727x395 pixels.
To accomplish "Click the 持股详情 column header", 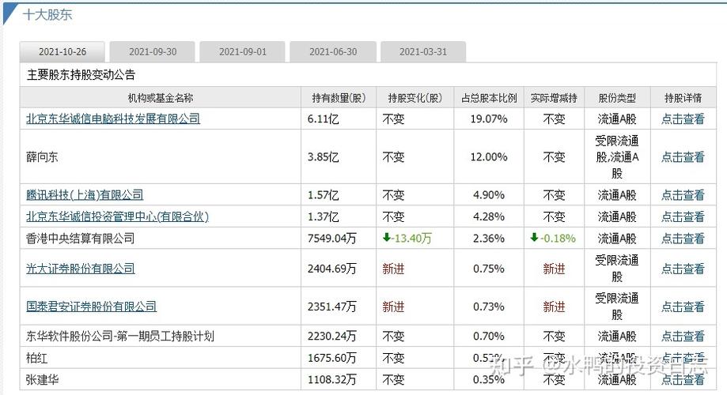I will click(683, 98).
